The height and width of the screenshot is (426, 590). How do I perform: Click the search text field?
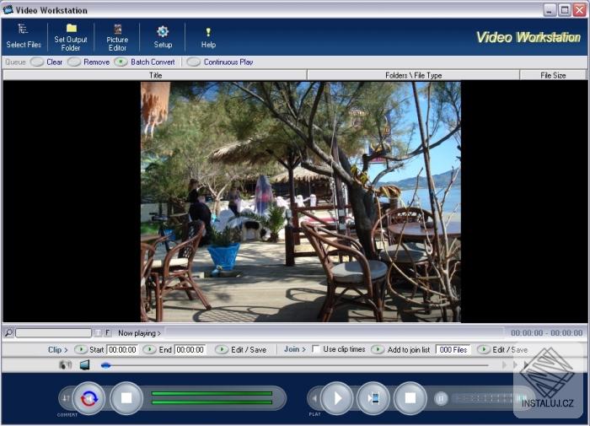pos(53,333)
